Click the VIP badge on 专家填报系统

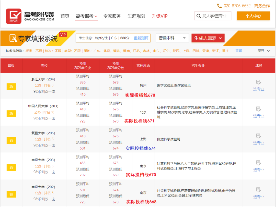click(63, 35)
